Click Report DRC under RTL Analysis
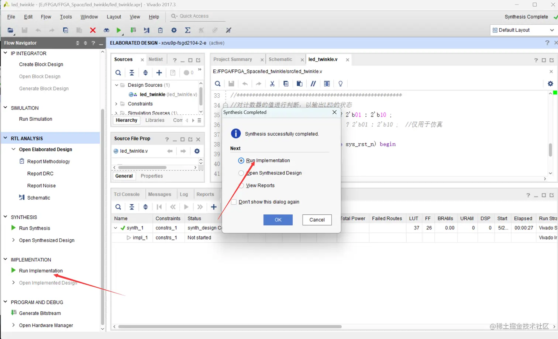 pos(40,173)
